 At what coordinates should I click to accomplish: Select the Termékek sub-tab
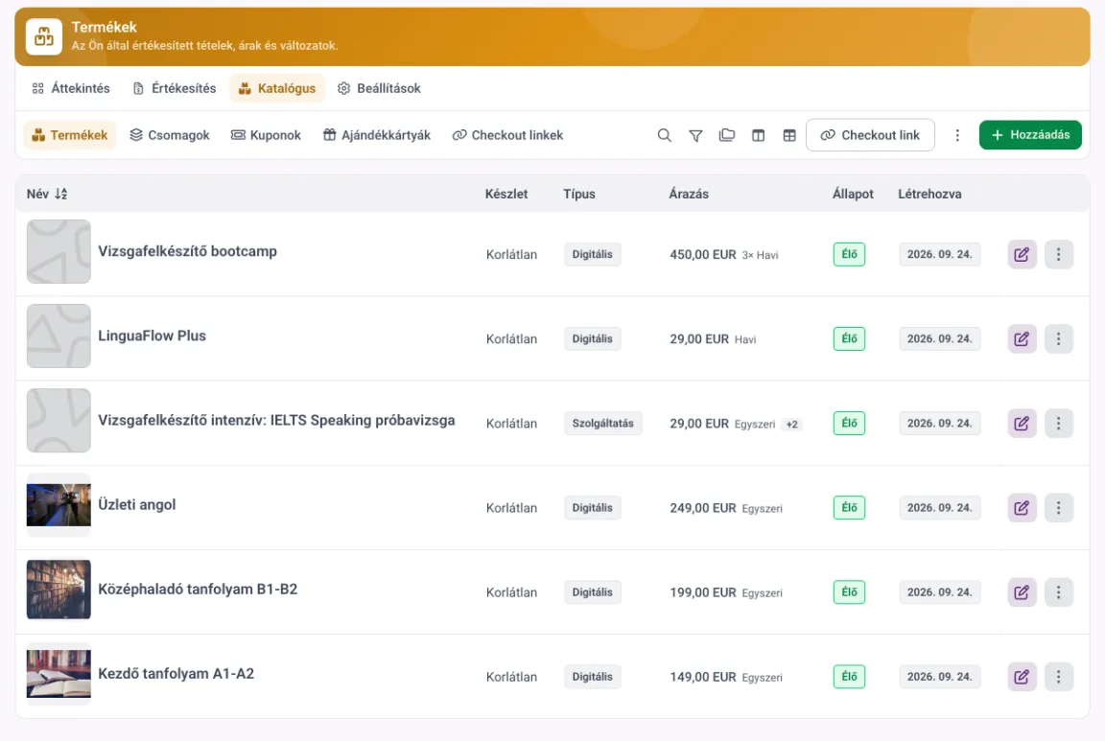click(70, 135)
